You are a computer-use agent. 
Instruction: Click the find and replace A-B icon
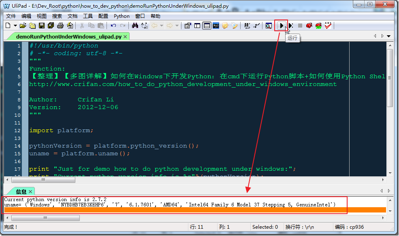(145, 26)
